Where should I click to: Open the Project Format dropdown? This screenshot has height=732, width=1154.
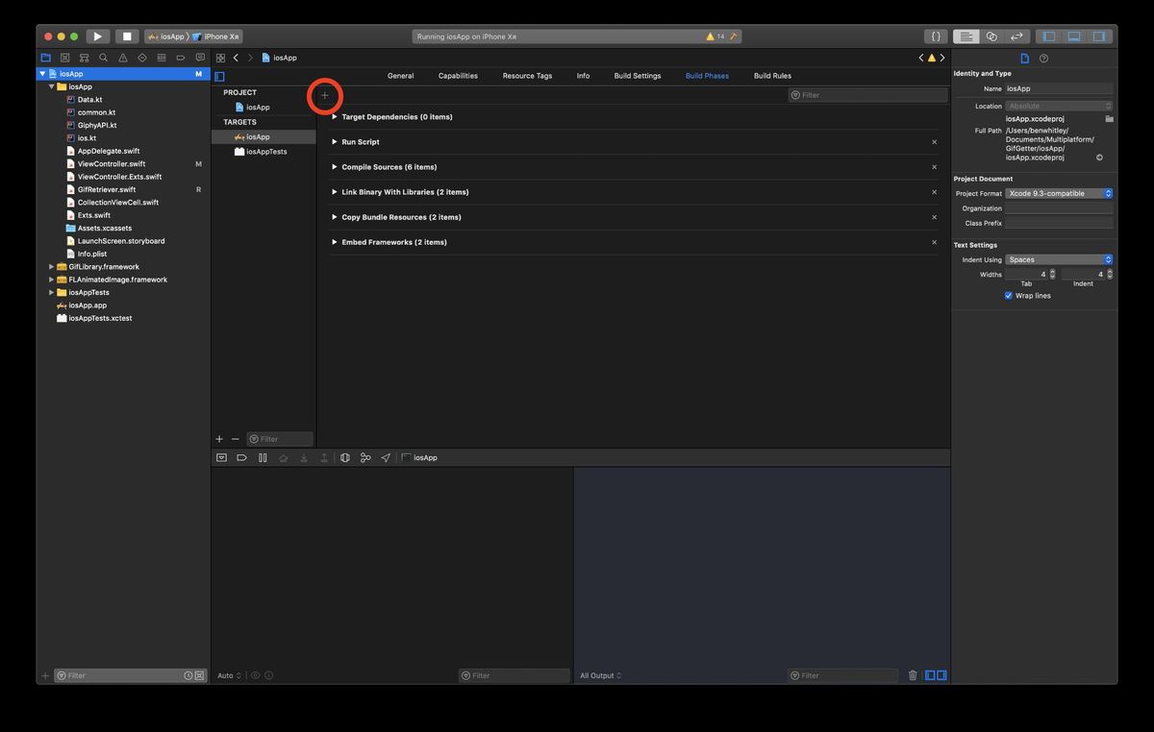[1059, 193]
